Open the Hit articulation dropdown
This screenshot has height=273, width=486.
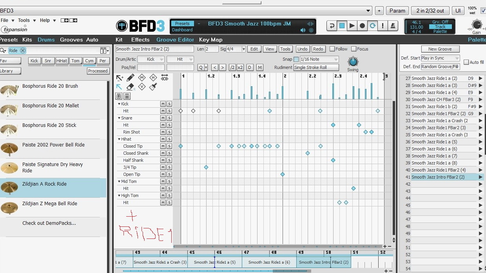[x=180, y=59]
